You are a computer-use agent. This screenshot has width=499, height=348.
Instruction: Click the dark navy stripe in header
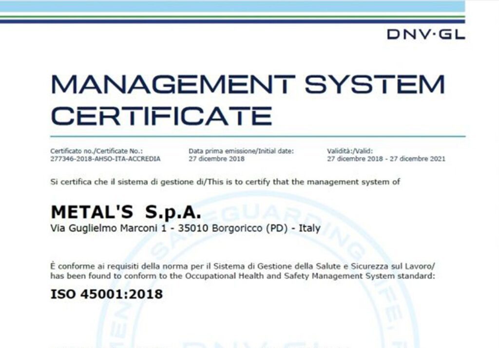[x=232, y=21]
